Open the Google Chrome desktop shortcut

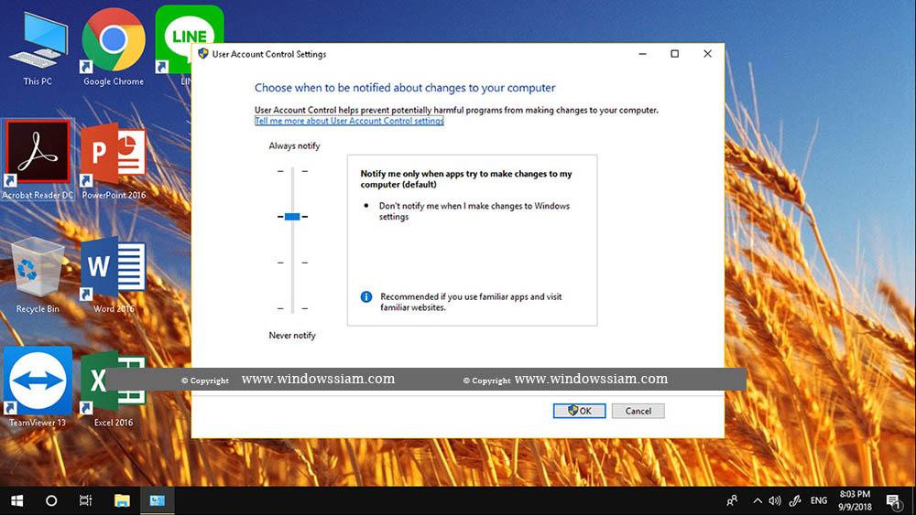point(114,42)
